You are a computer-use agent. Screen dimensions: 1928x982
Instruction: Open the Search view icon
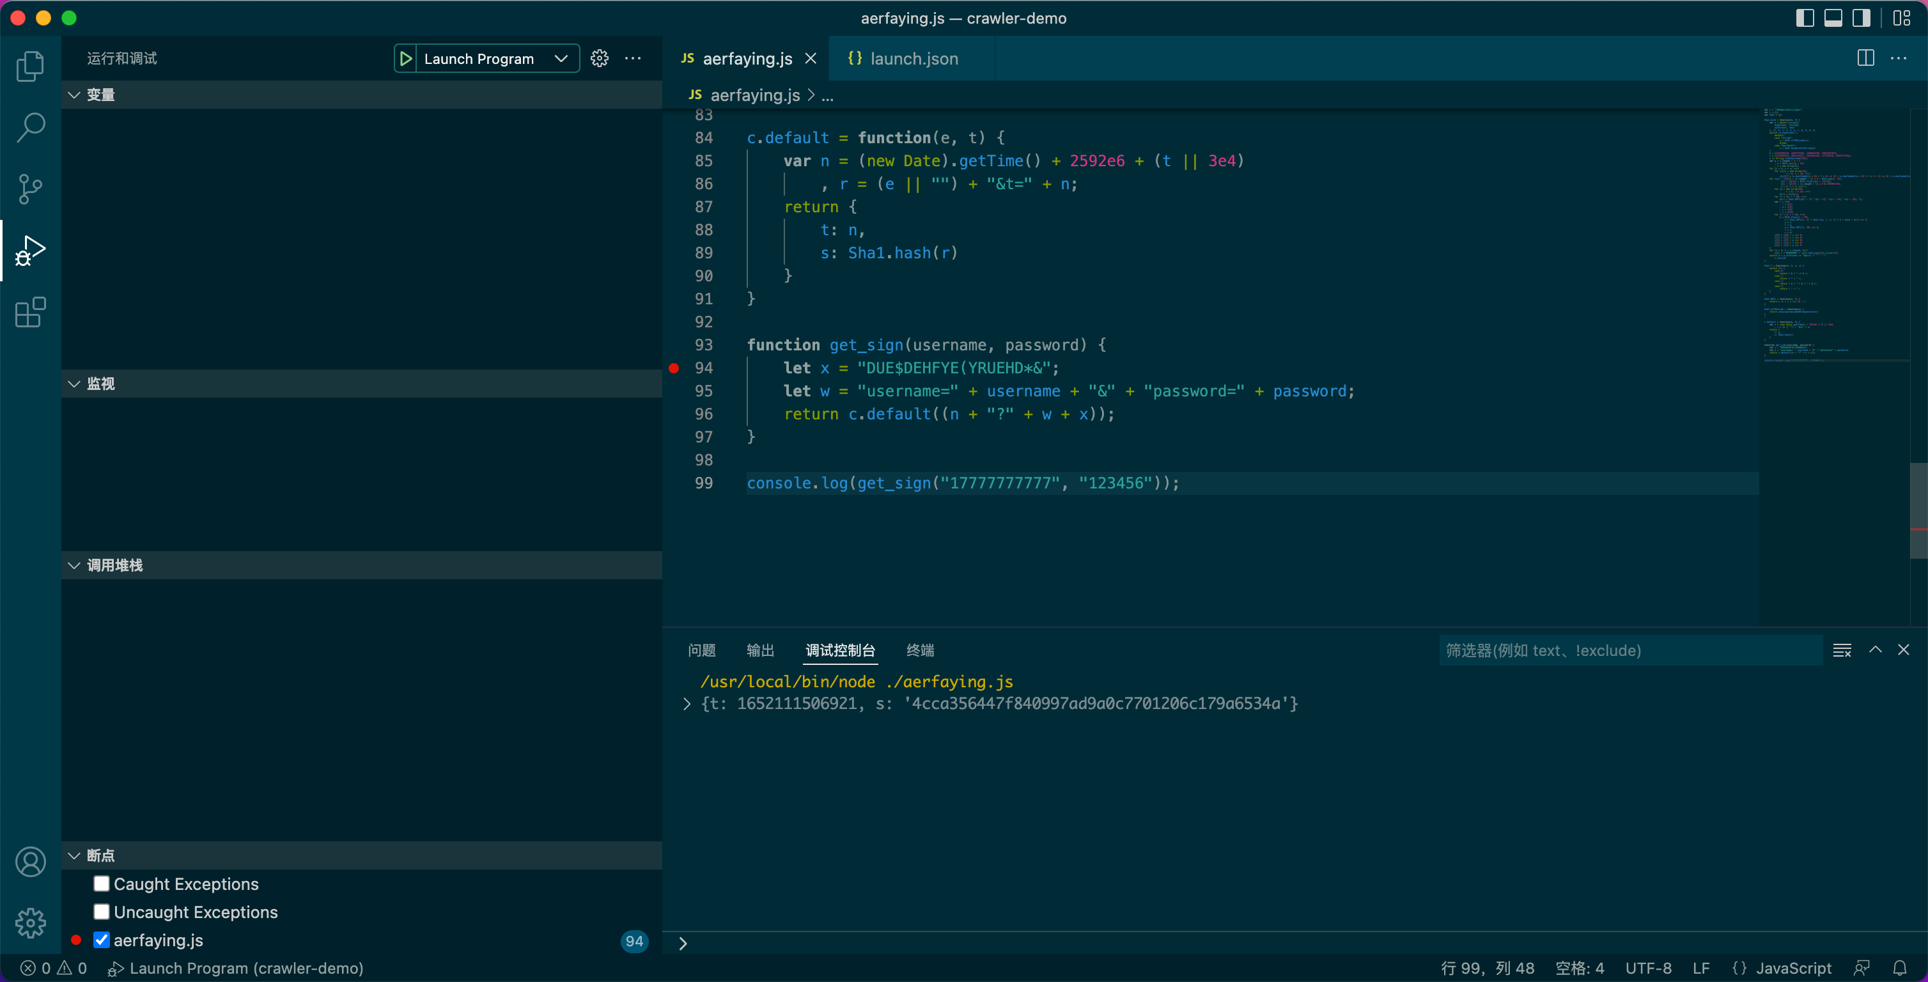pyautogui.click(x=30, y=127)
